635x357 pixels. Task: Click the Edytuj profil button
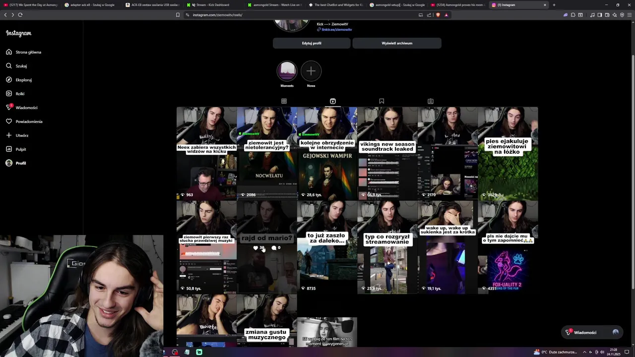(x=312, y=43)
